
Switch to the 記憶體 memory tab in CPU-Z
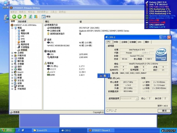point(133,42)
